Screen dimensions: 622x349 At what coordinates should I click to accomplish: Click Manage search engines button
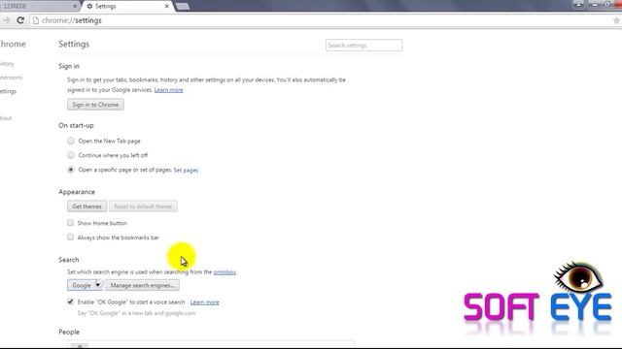coord(142,285)
